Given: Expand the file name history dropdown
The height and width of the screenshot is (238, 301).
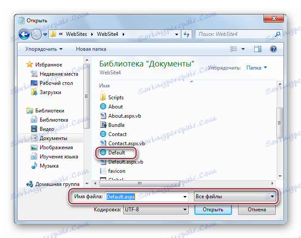Looking at the screenshot, I should tap(185, 197).
